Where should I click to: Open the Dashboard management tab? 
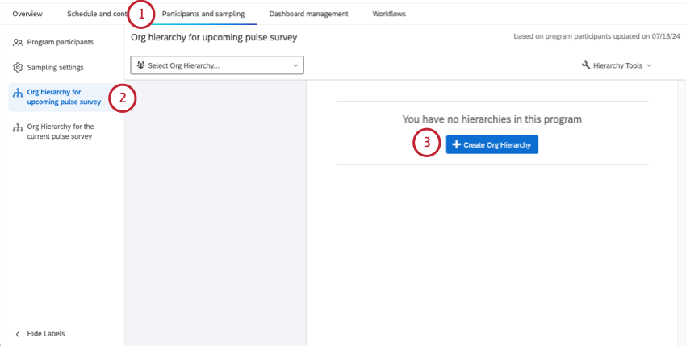pyautogui.click(x=308, y=14)
